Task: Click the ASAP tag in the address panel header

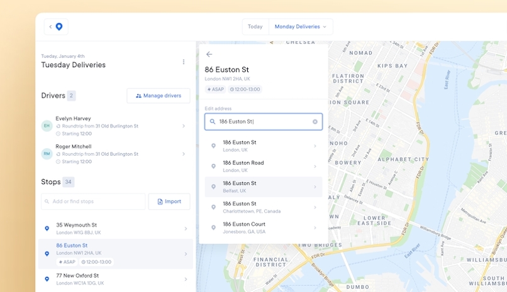Action: point(215,89)
